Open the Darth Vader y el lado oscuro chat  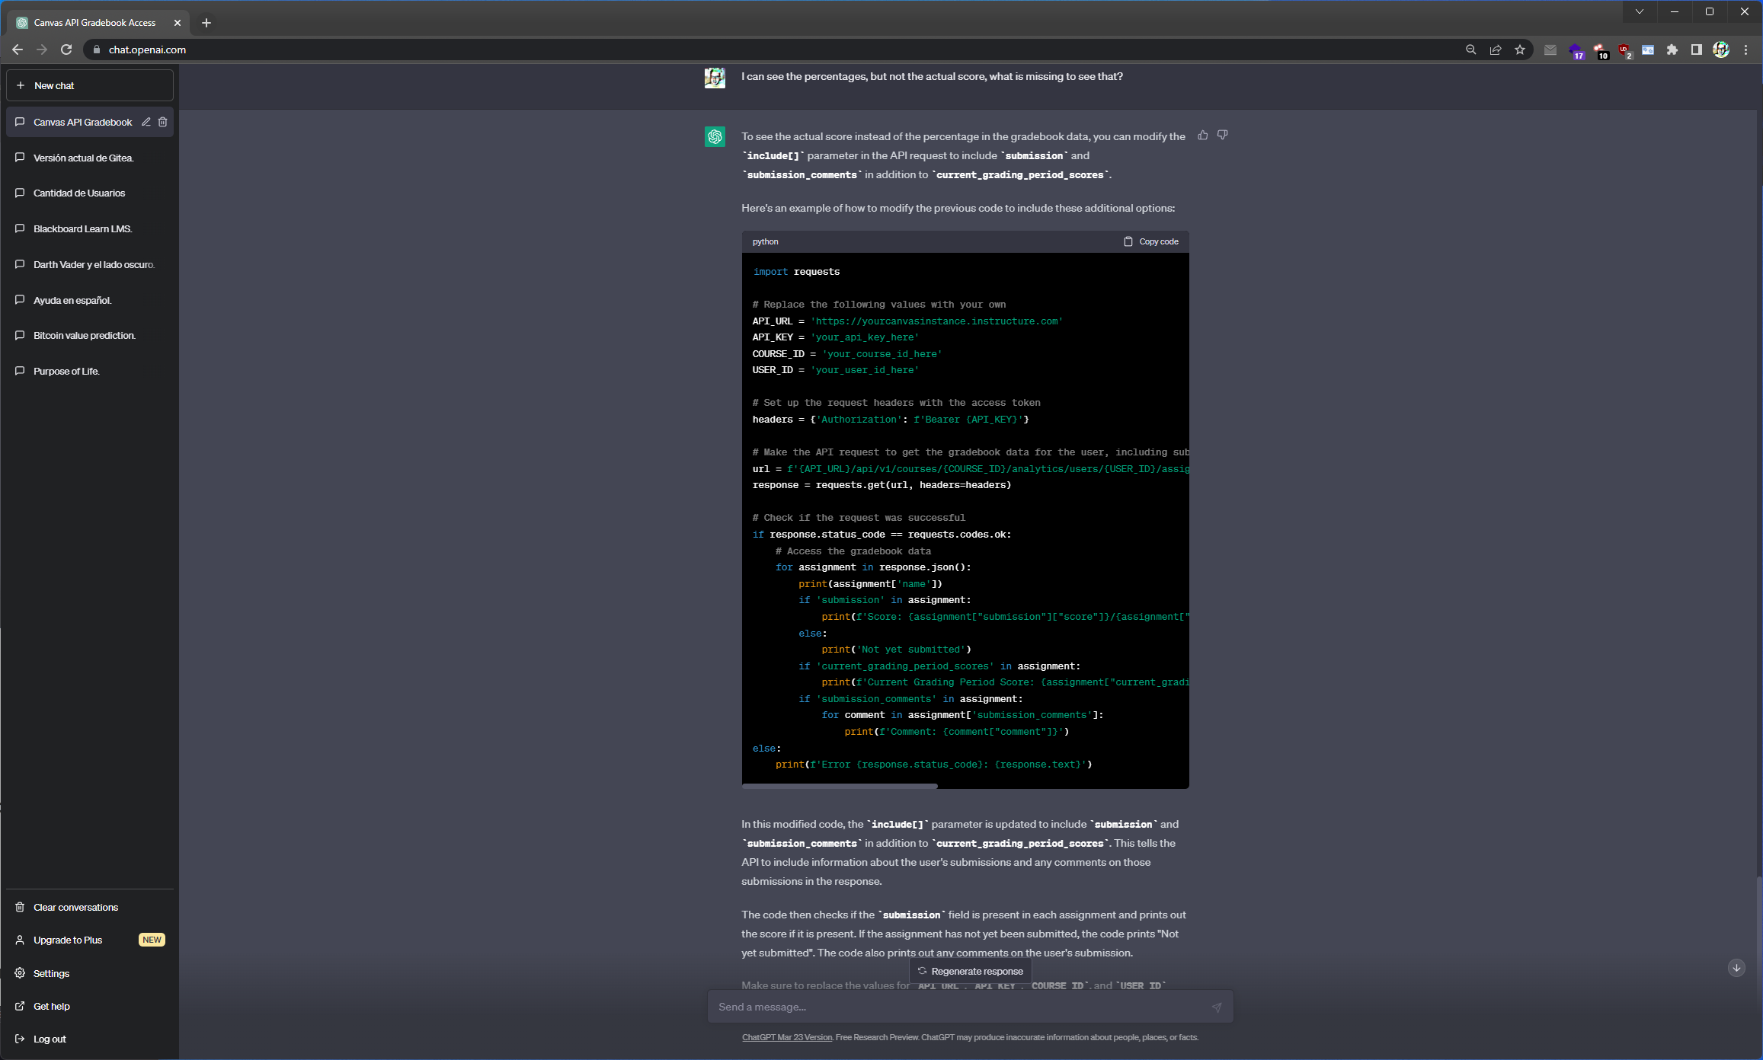[93, 264]
